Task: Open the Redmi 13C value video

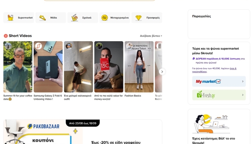Action: (x=109, y=67)
